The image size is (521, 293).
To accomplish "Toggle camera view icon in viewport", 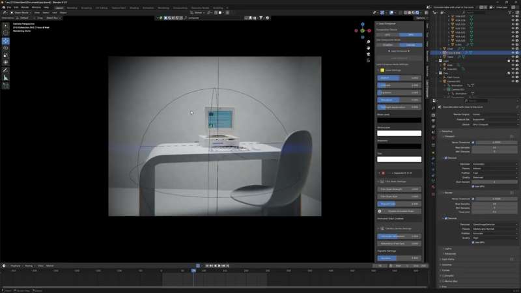I will tap(368, 54).
